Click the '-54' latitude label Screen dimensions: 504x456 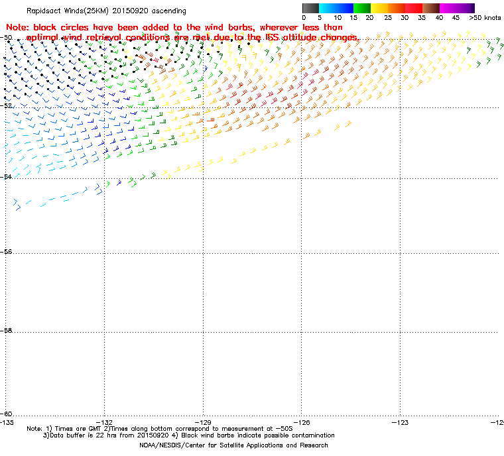coord(6,177)
